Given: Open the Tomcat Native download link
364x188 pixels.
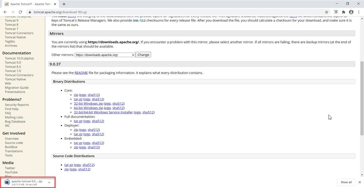Looking at the screenshot, I should 15,37.
